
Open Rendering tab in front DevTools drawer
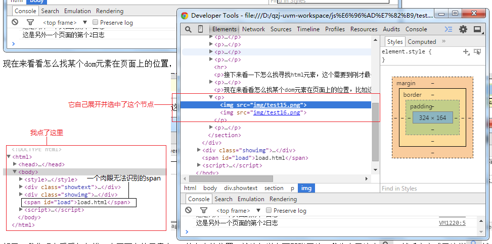(283, 199)
